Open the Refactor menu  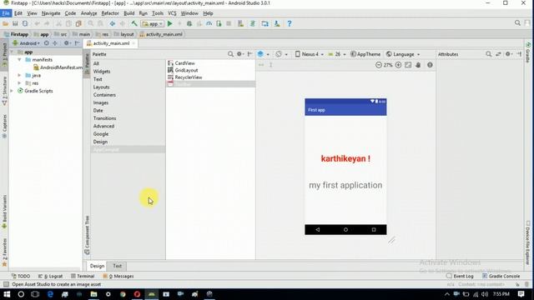110,13
